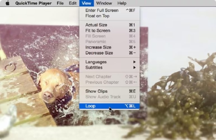Viewport: 216px width, 140px height.
Task: Open the Help menu
Action: coord(122,3)
